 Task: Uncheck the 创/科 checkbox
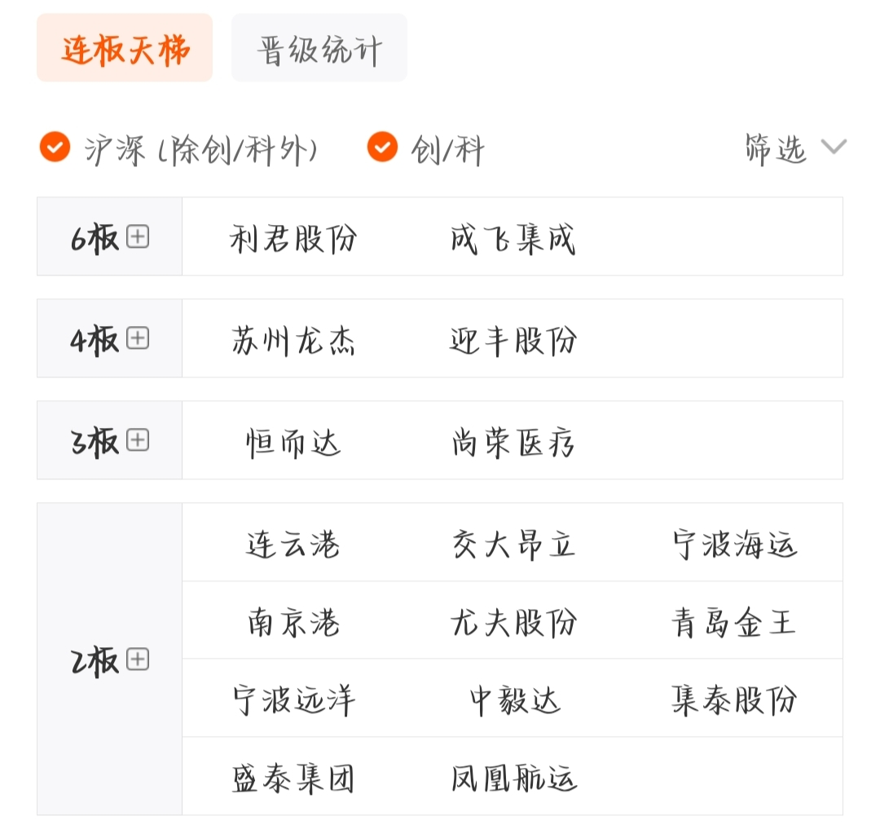(382, 147)
